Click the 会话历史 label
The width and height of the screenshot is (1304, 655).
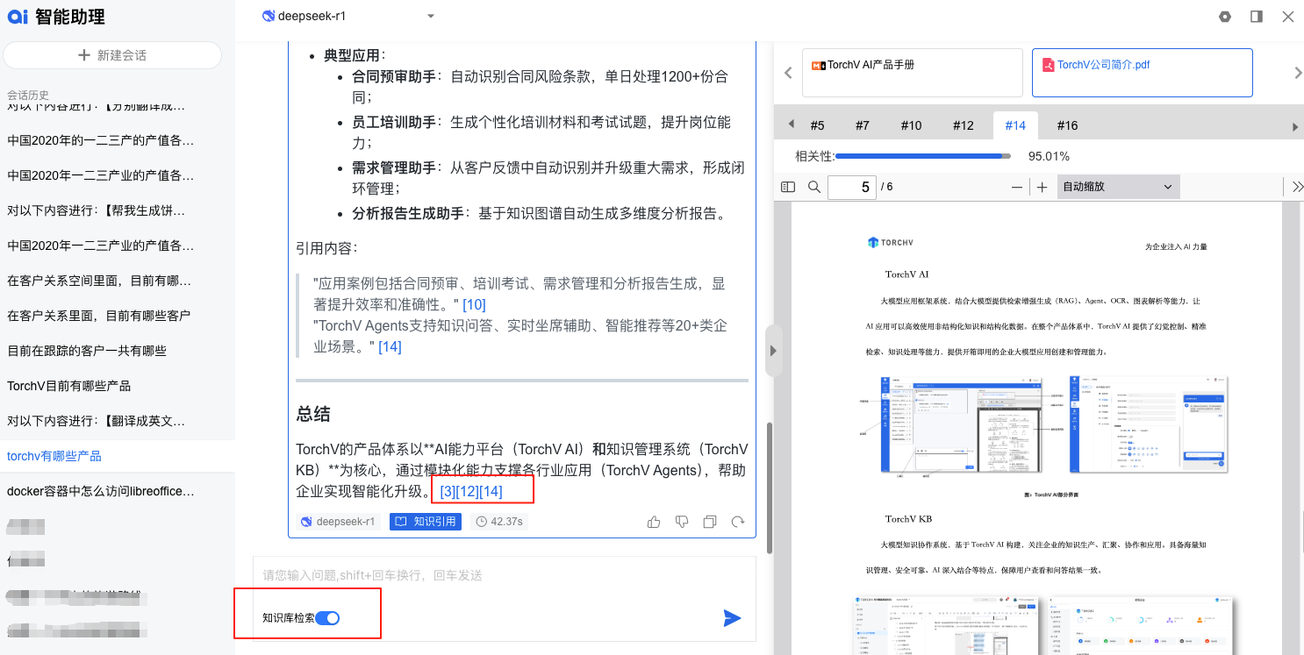click(x=28, y=95)
